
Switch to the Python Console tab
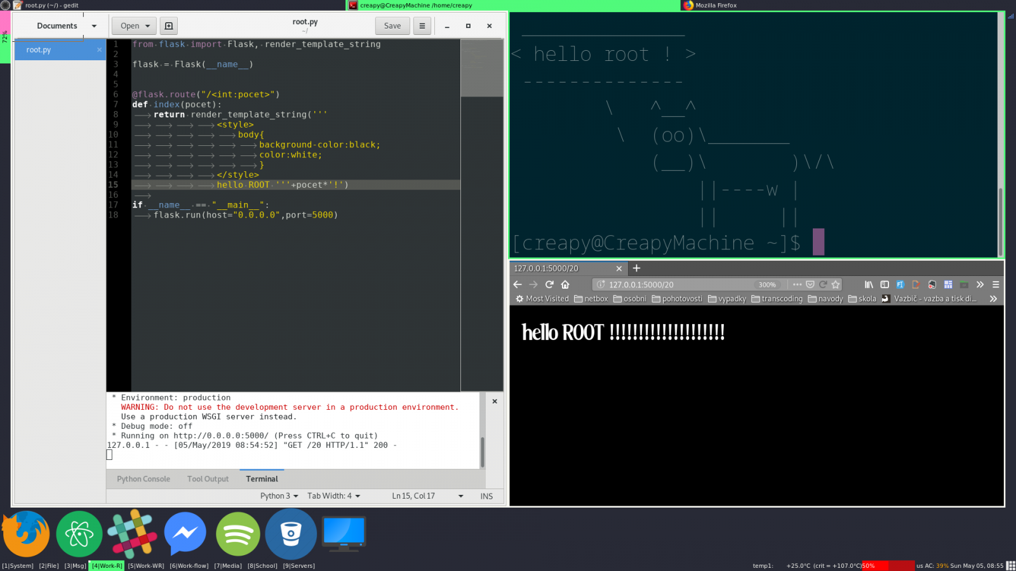pos(142,478)
